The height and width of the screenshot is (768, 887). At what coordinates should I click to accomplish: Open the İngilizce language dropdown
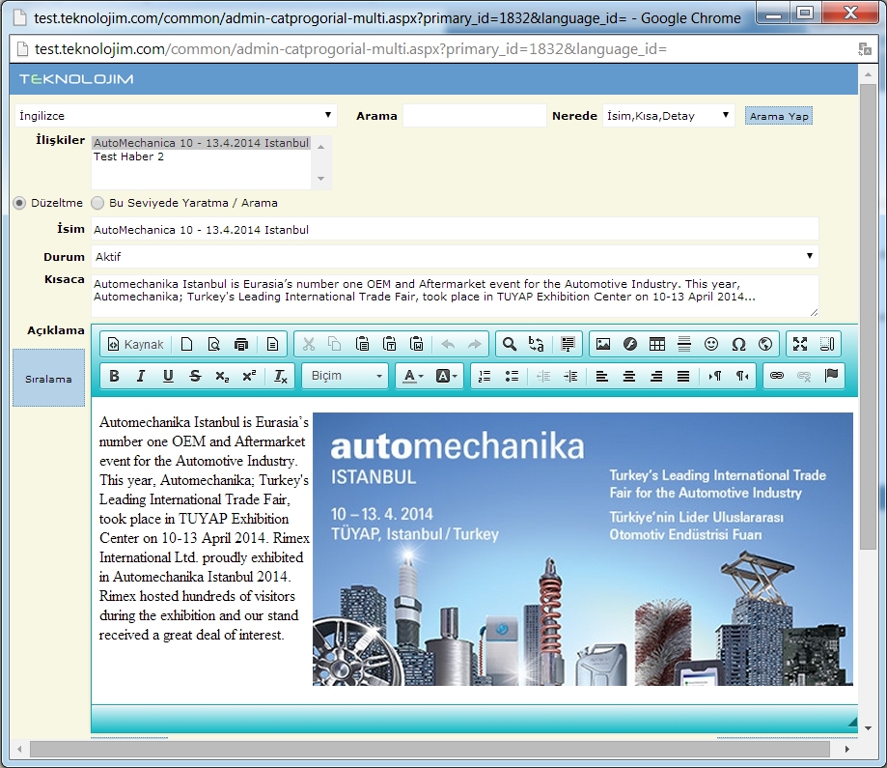pyautogui.click(x=176, y=116)
